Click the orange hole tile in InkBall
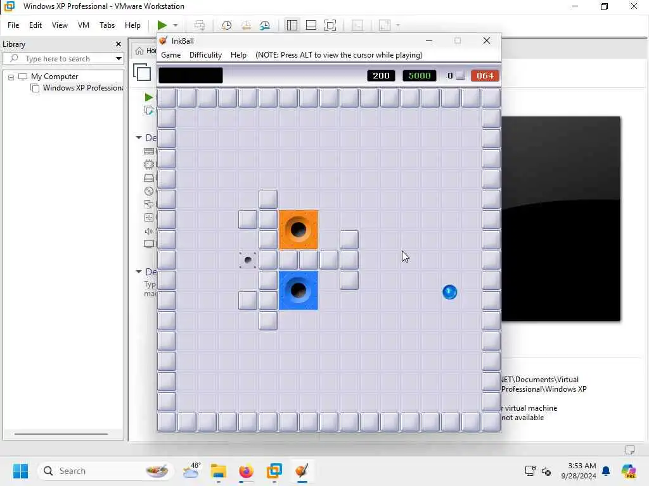649x486 pixels. click(299, 230)
